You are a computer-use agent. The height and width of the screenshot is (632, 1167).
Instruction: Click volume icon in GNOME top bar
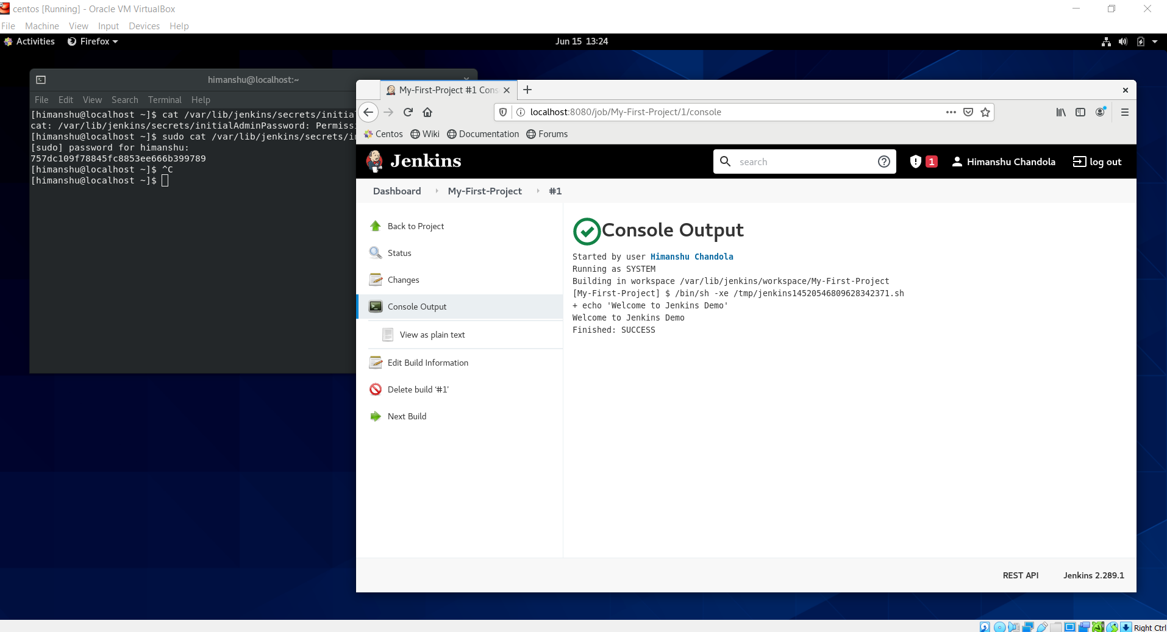[x=1123, y=41]
